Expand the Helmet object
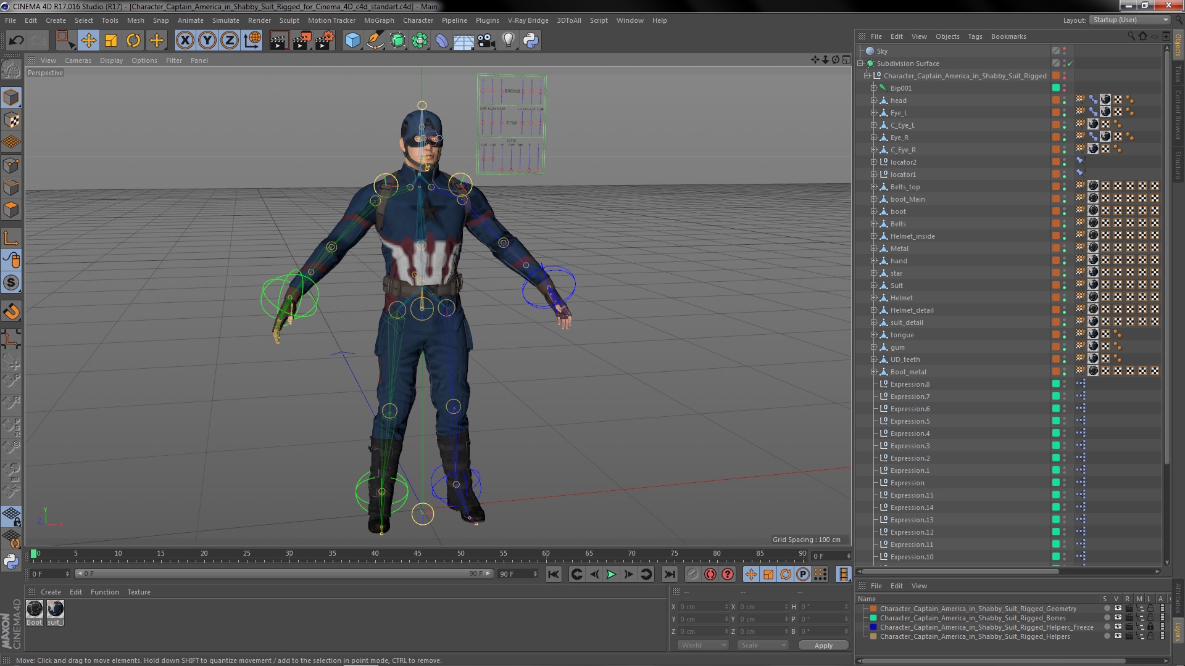 (x=874, y=298)
